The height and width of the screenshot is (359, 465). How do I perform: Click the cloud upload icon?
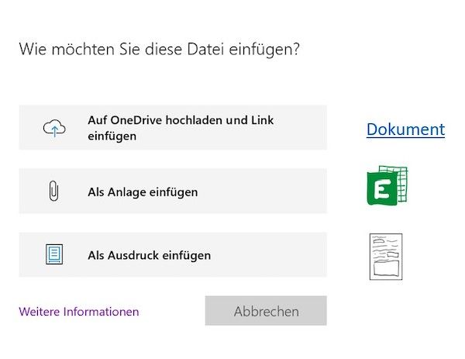pos(54,128)
